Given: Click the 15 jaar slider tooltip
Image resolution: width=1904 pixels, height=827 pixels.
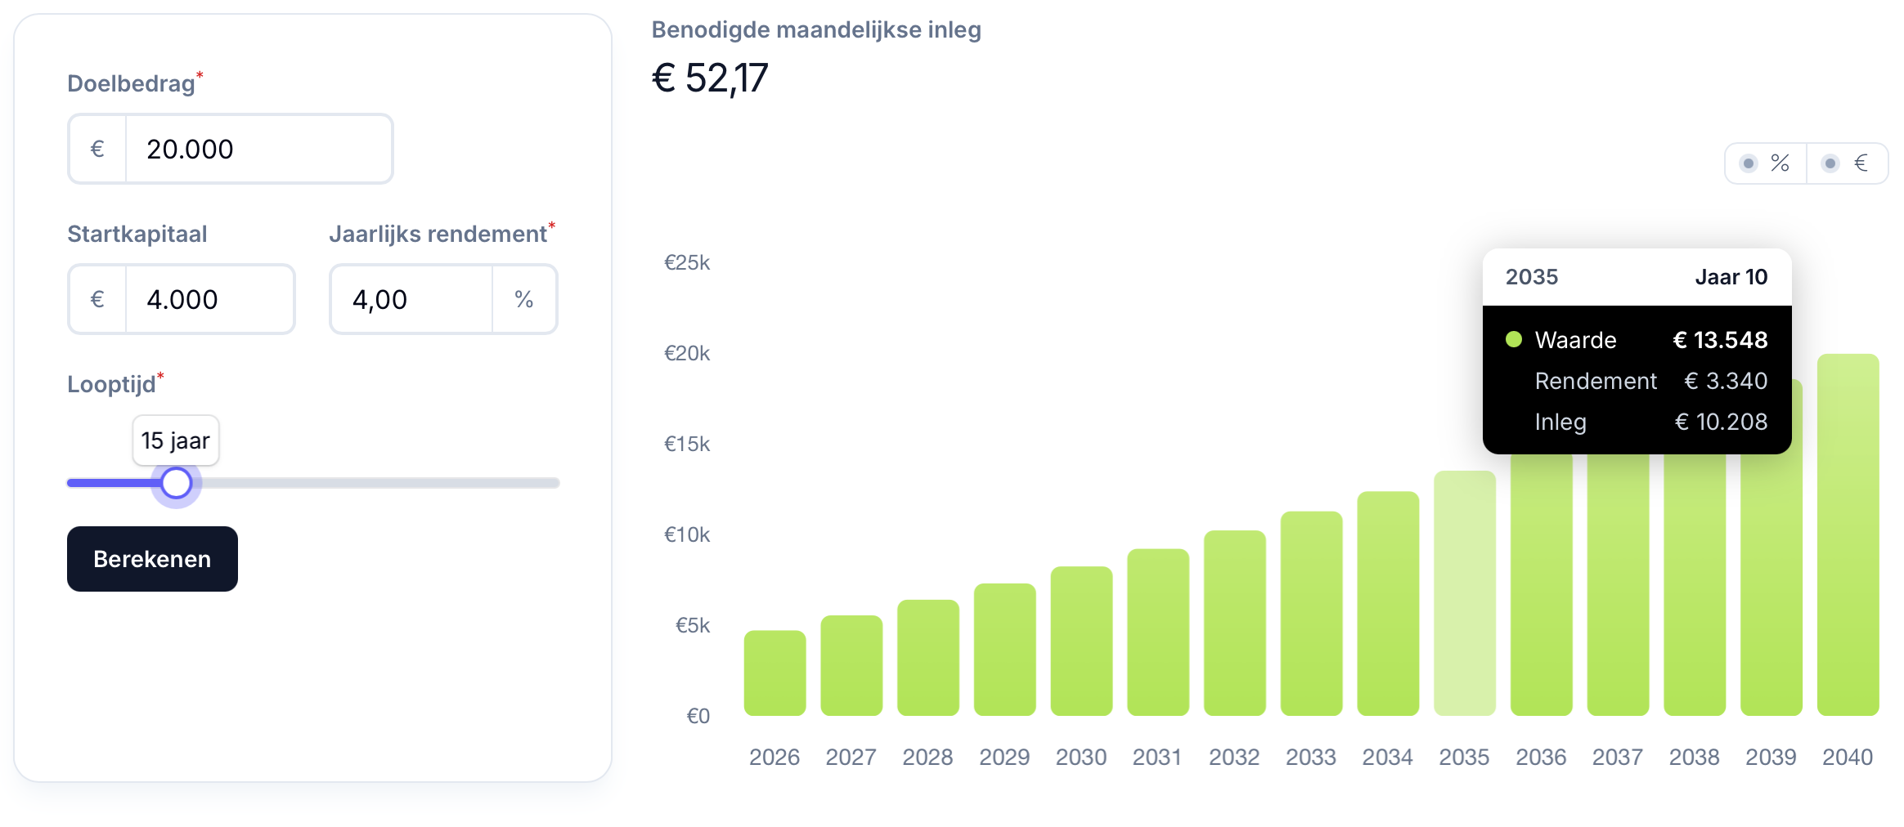Looking at the screenshot, I should (x=176, y=440).
